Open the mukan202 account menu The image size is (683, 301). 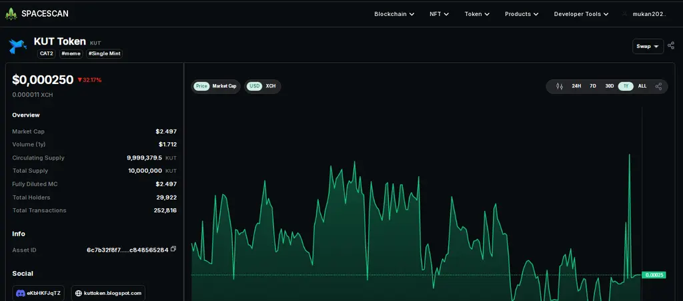[x=650, y=14]
